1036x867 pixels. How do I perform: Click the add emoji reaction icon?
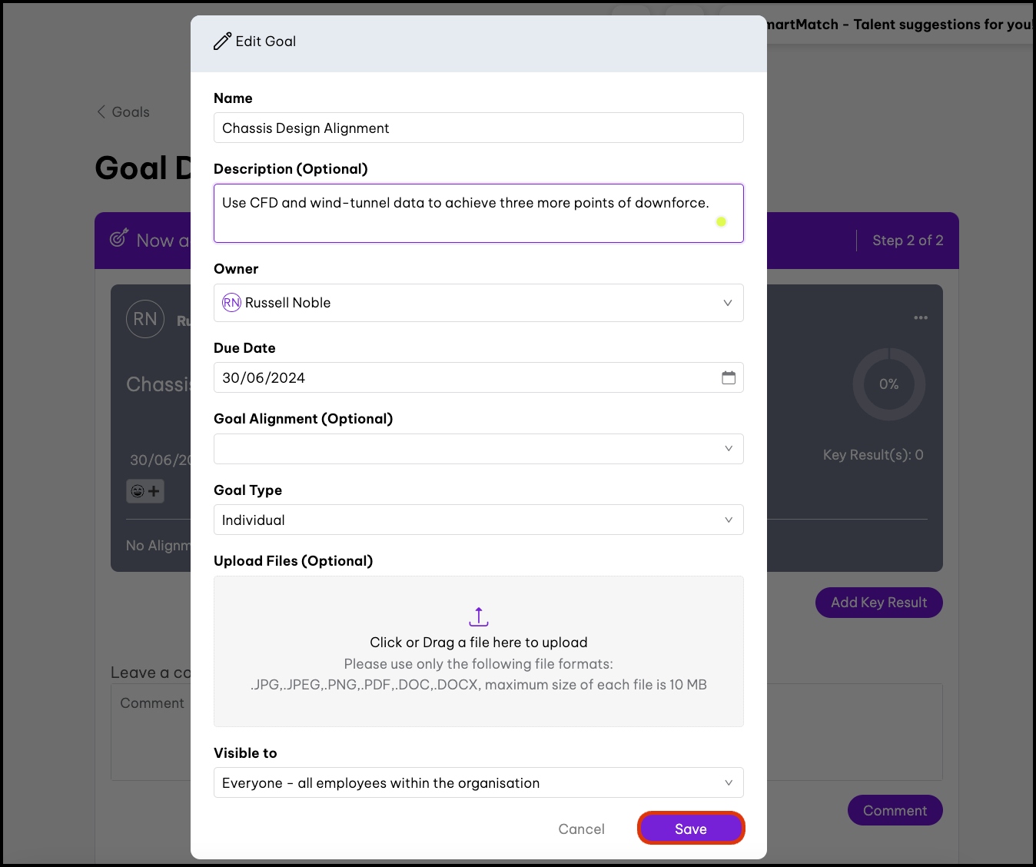click(145, 491)
